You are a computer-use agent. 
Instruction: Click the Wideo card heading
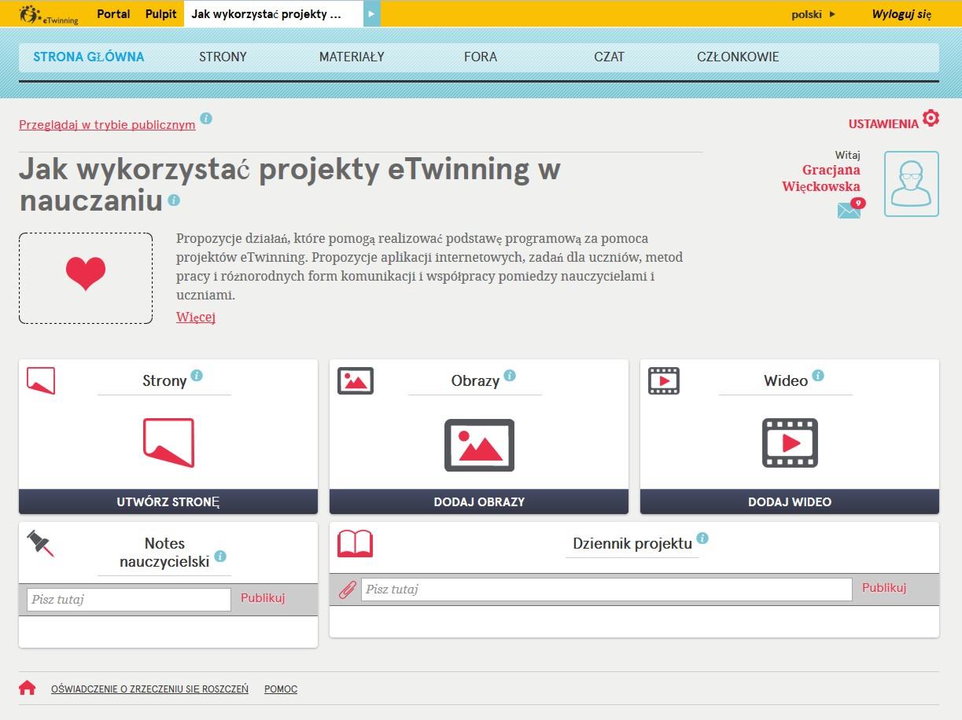786,380
